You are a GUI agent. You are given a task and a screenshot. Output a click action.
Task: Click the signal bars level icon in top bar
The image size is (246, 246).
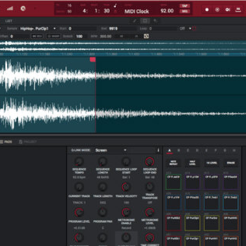(x=10, y=9)
